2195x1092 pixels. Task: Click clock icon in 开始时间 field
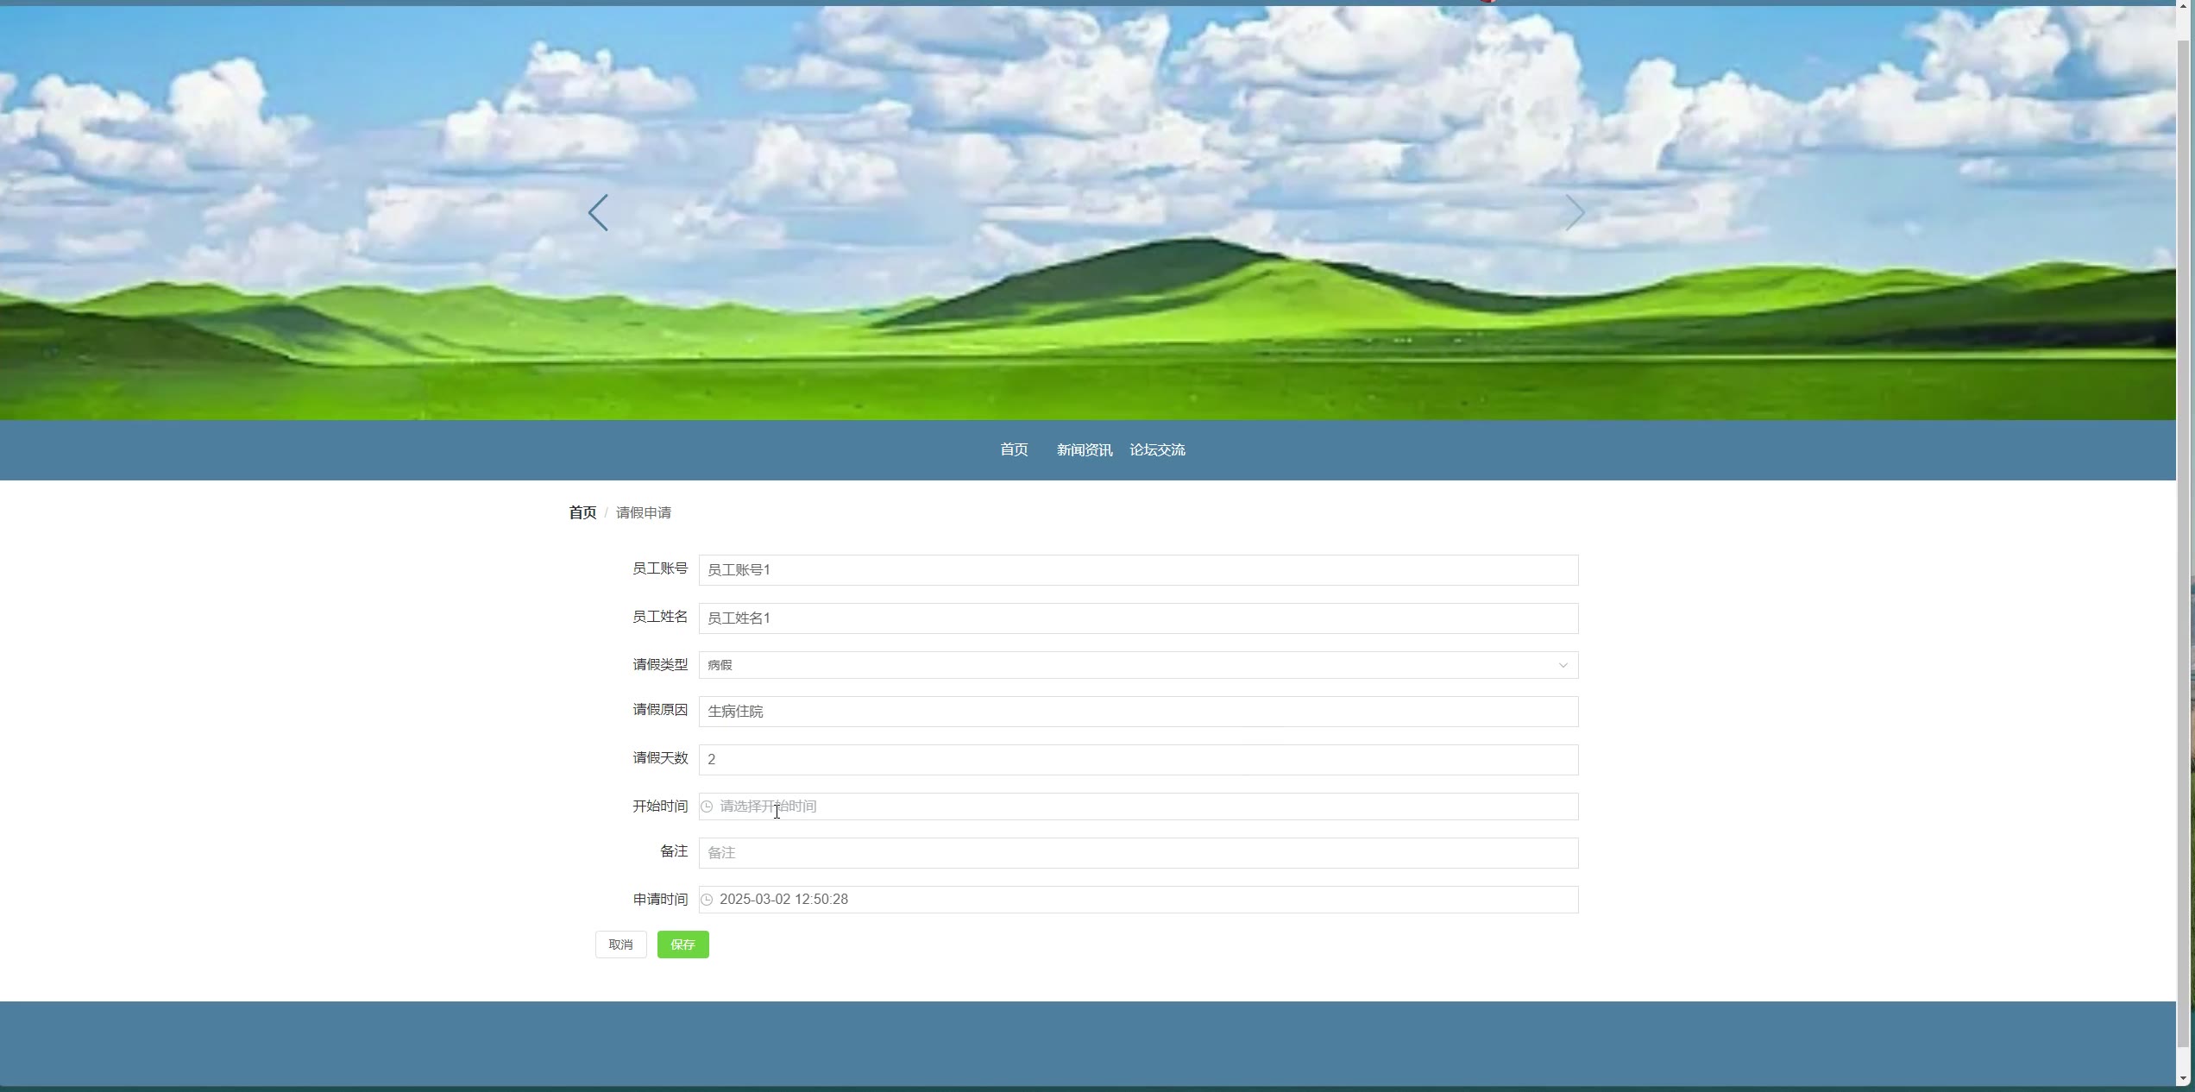[x=707, y=806]
